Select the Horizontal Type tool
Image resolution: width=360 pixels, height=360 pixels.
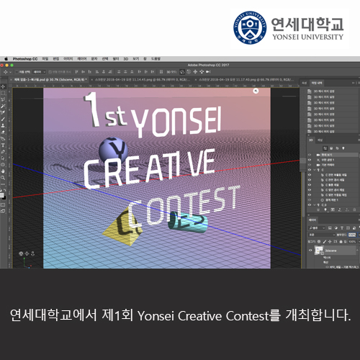(3, 145)
